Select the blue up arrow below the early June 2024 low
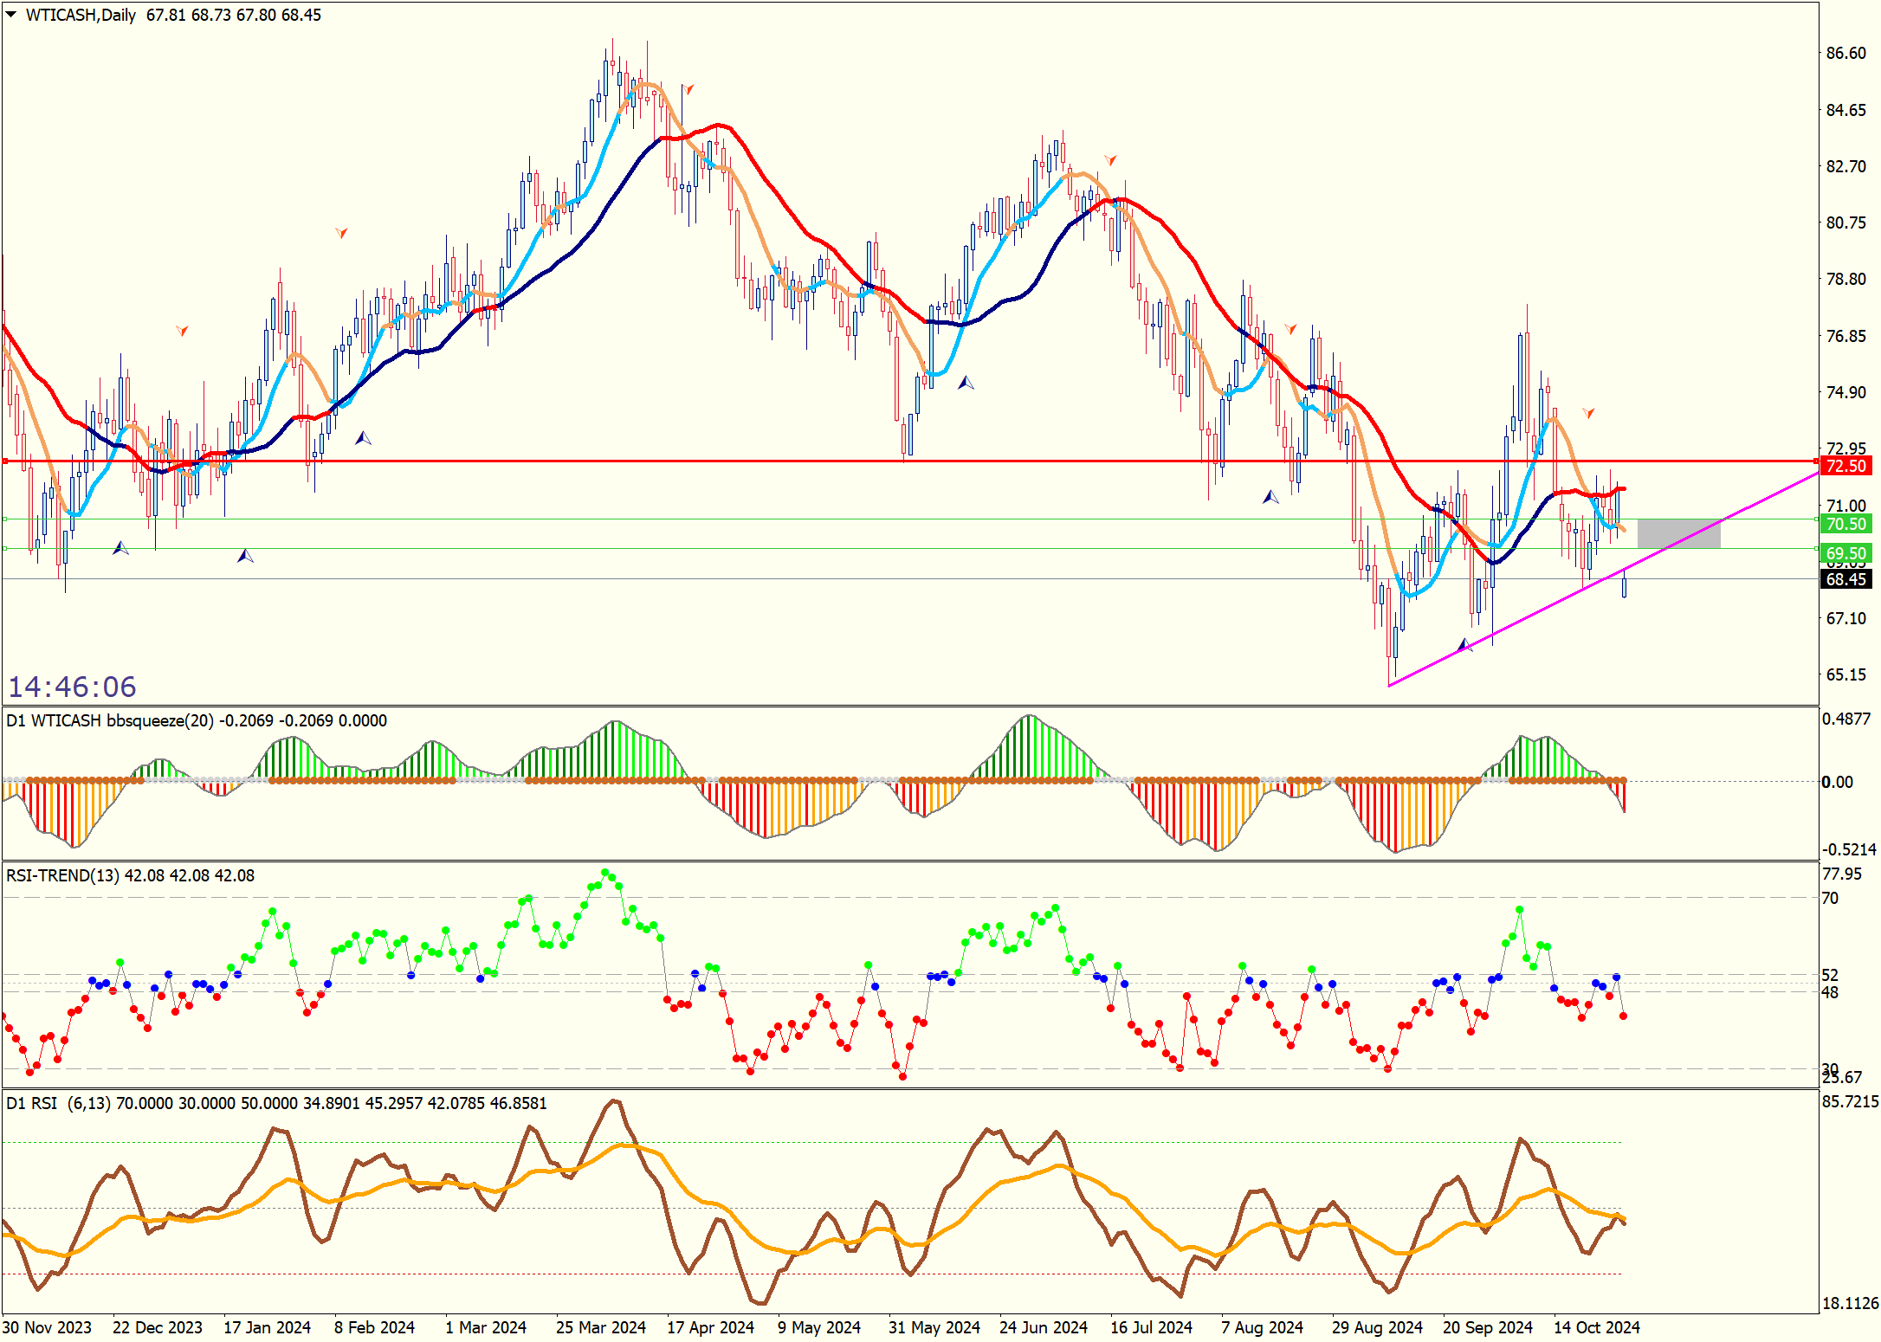The image size is (1881, 1342). (x=966, y=382)
